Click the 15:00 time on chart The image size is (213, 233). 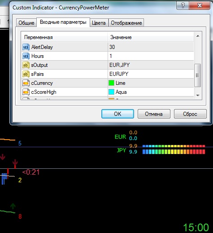point(196,228)
